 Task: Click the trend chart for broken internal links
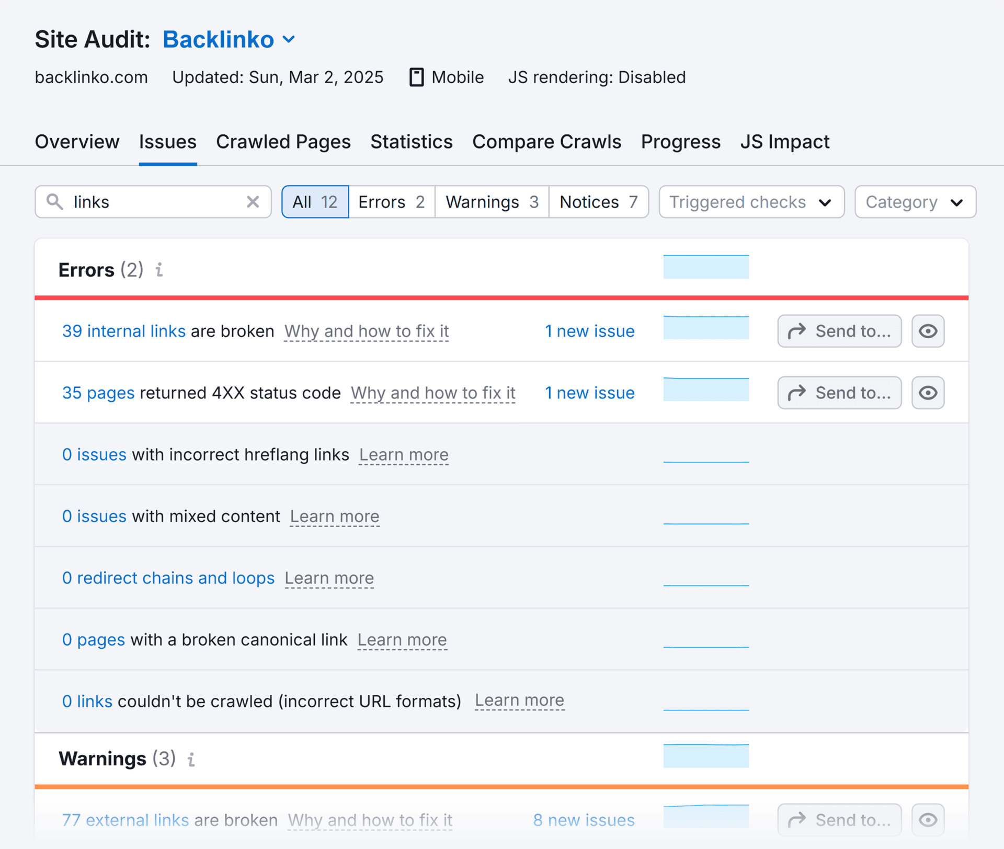[705, 328]
